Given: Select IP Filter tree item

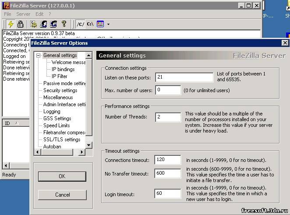Looking at the screenshot, I should point(60,76).
